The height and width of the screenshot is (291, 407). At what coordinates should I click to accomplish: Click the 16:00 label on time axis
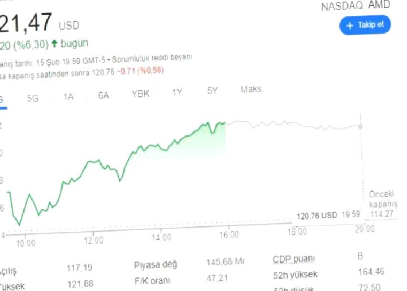[229, 234]
